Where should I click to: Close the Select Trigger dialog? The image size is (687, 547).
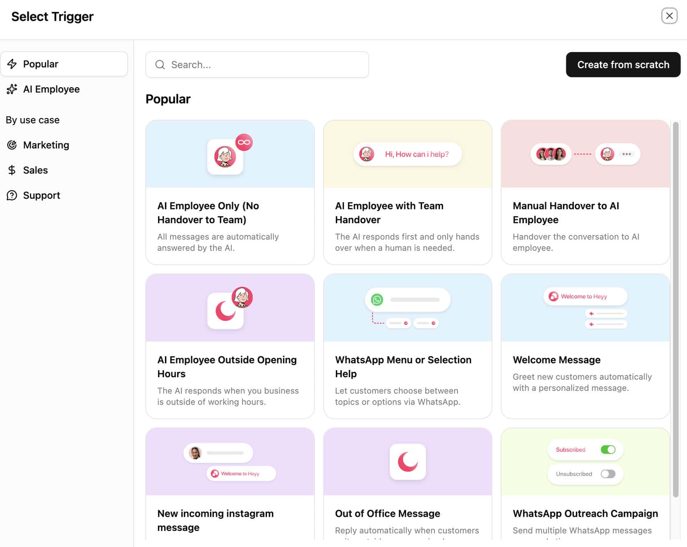click(669, 16)
